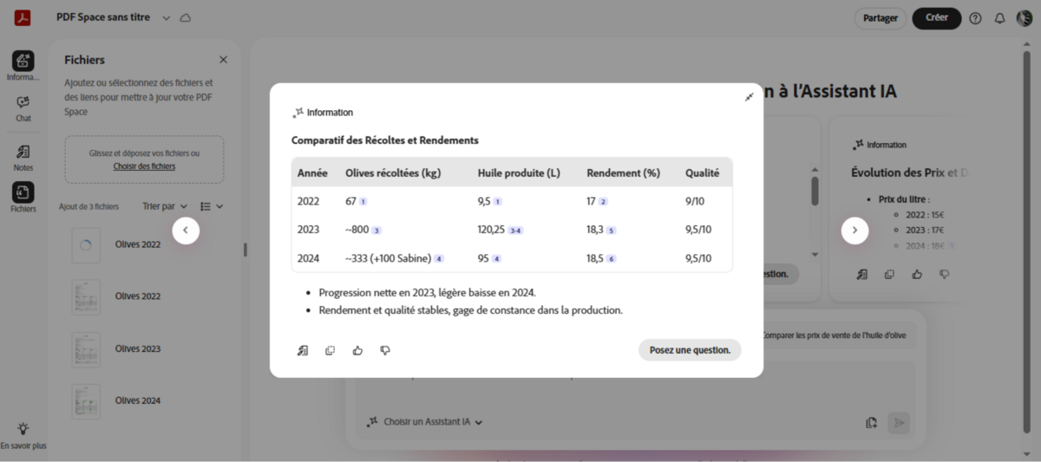Click the thumbs up icon in dialog

tap(357, 350)
